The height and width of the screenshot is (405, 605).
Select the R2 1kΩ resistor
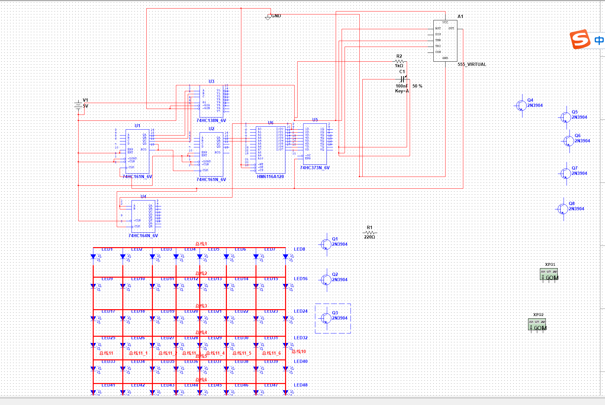[399, 61]
